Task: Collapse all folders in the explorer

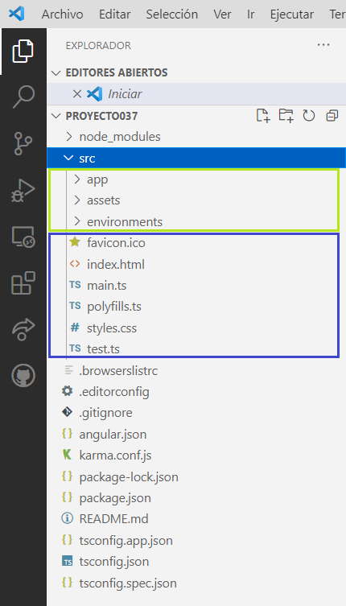Action: (332, 116)
